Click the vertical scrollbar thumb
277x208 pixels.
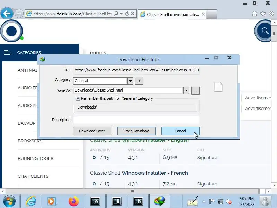[274, 33]
